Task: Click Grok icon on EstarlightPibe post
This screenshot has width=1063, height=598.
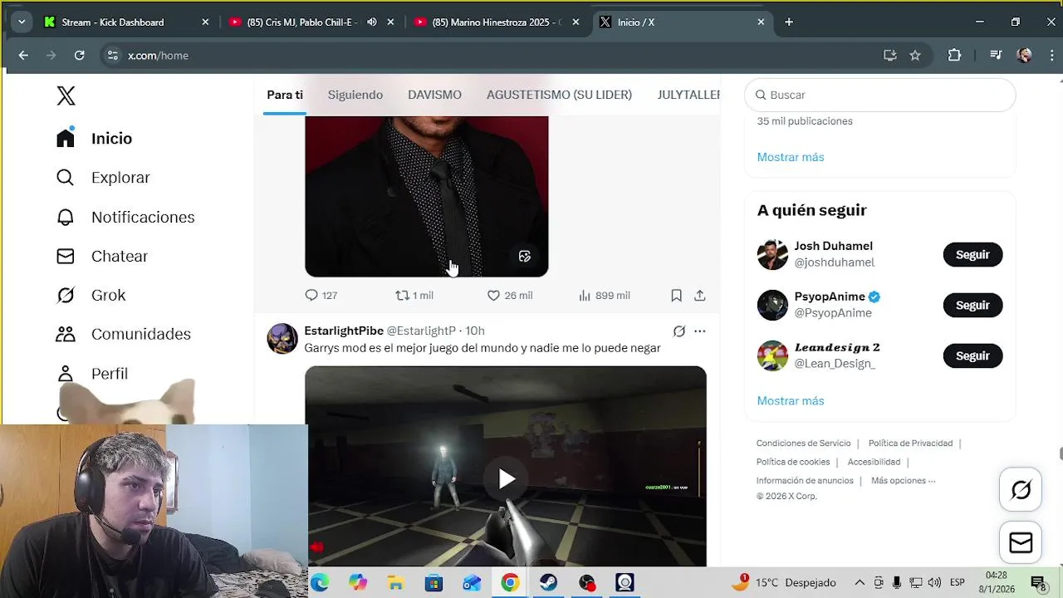Action: tap(678, 331)
